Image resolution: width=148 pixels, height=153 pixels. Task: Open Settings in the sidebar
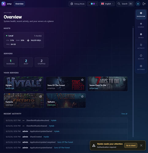[141, 68]
